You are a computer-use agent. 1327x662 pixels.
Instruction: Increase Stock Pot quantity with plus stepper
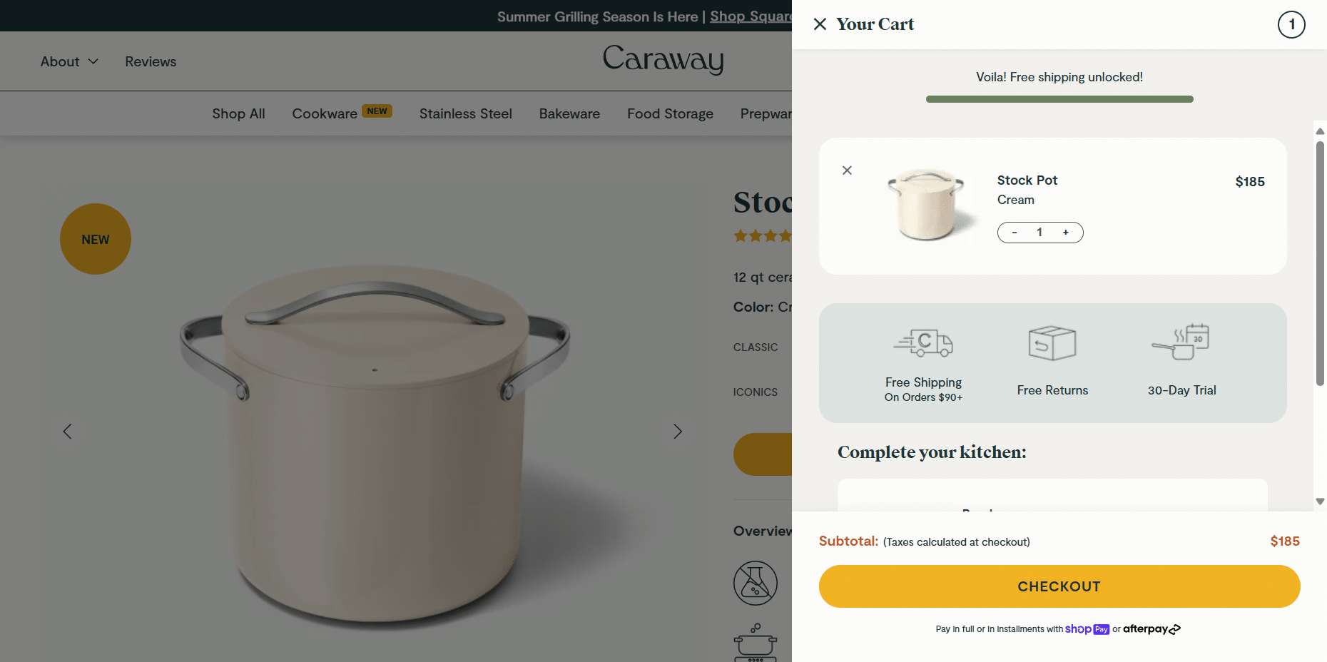point(1065,232)
